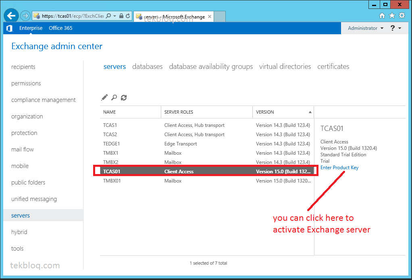
Task: Sort the list by VERSION column
Action: [x=283, y=112]
